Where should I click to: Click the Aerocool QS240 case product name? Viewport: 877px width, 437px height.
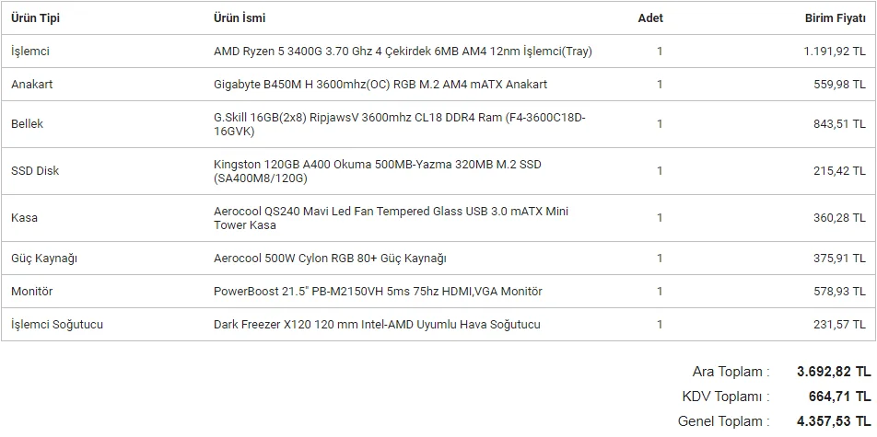[x=391, y=218]
